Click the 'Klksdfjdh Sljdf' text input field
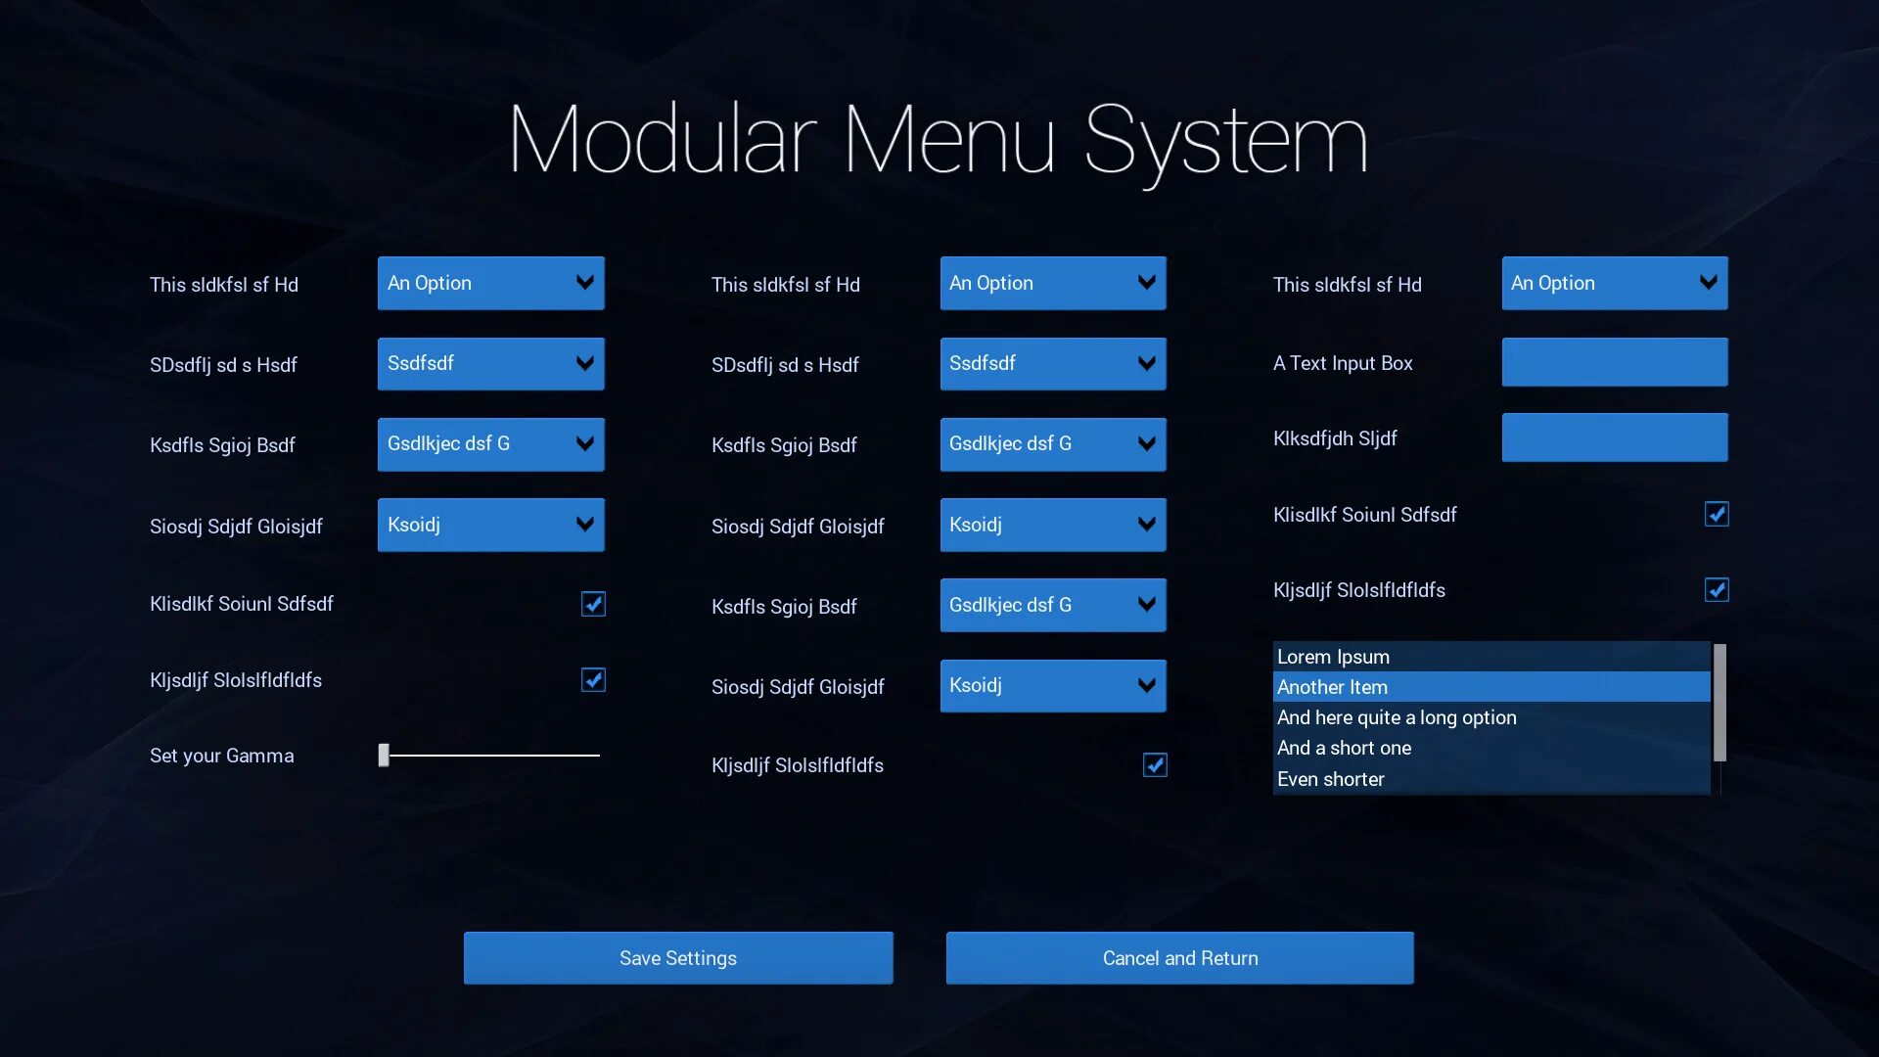 pyautogui.click(x=1613, y=437)
